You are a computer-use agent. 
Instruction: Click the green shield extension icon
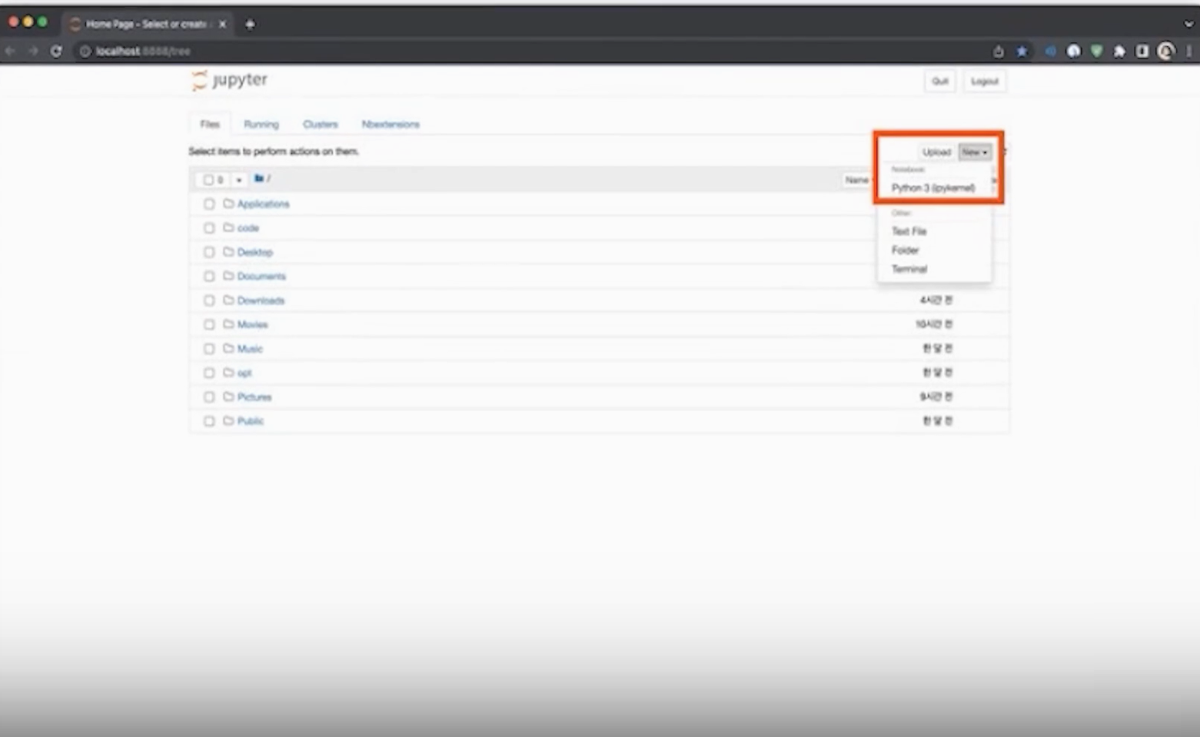click(x=1097, y=51)
